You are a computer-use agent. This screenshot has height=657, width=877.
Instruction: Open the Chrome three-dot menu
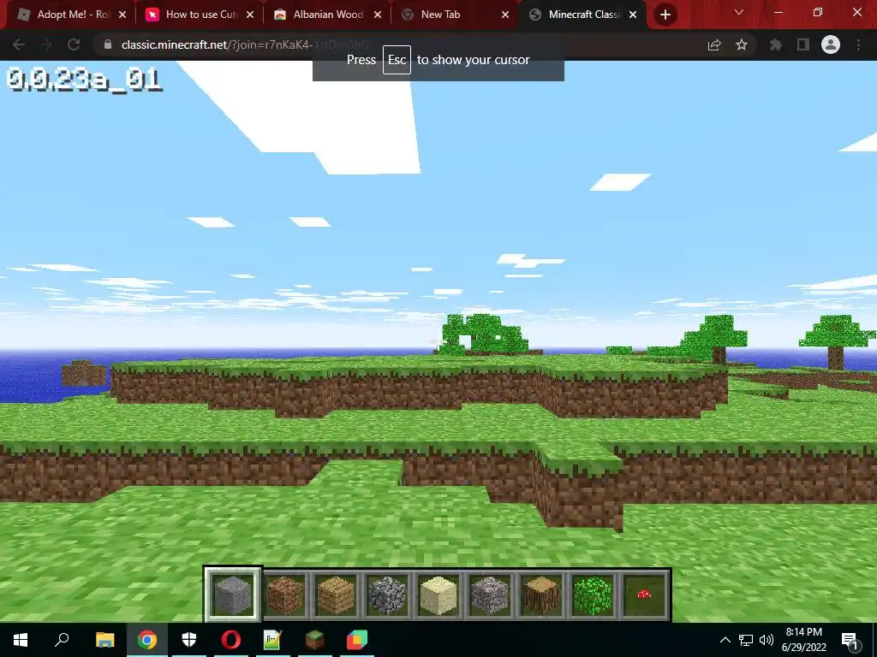(858, 44)
